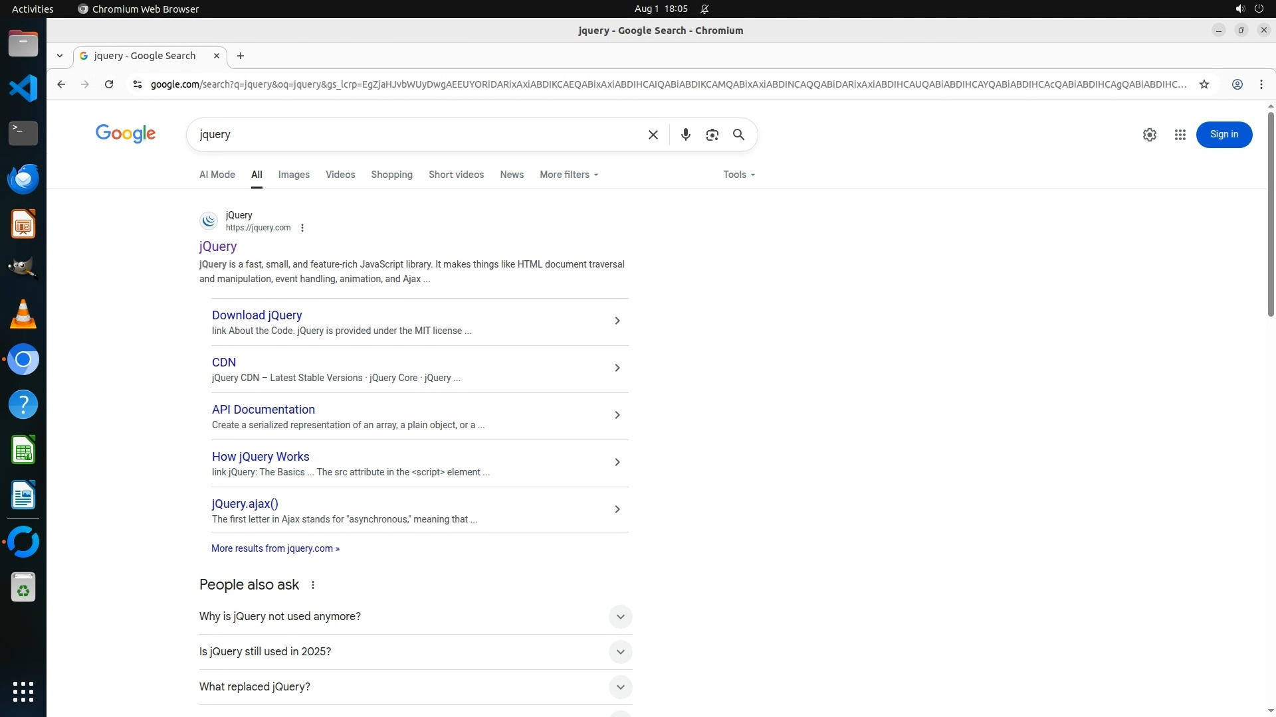The height and width of the screenshot is (717, 1276).
Task: Open the Download jQuery link
Action: (257, 315)
